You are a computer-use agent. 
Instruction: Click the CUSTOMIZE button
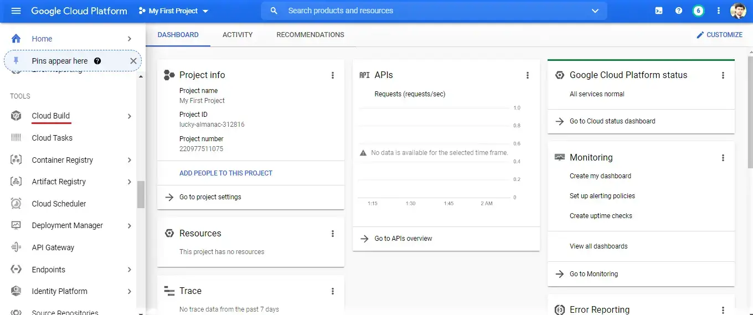pyautogui.click(x=719, y=34)
